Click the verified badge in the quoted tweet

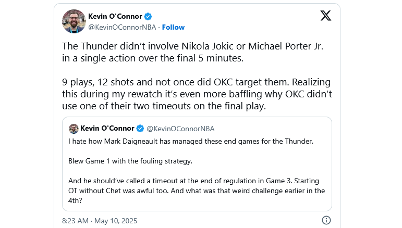139,129
